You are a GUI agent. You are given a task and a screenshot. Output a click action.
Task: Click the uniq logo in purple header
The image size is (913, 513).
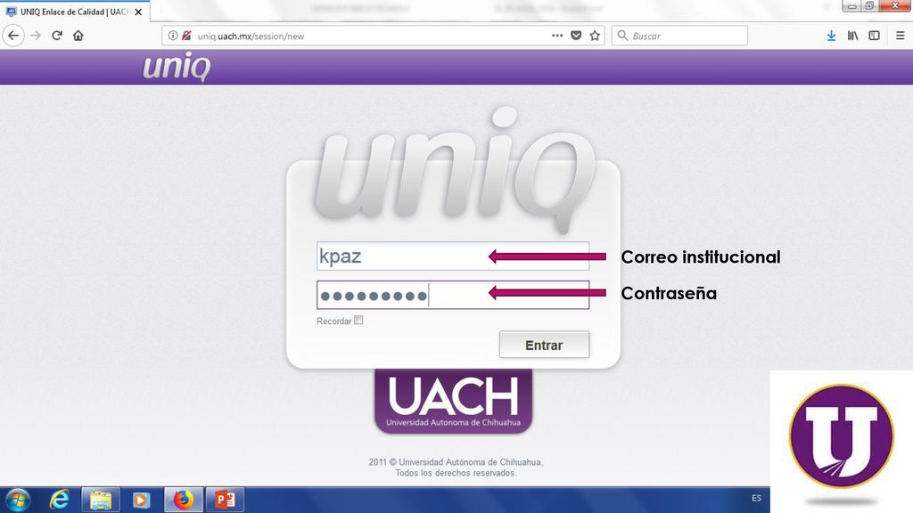(177, 66)
